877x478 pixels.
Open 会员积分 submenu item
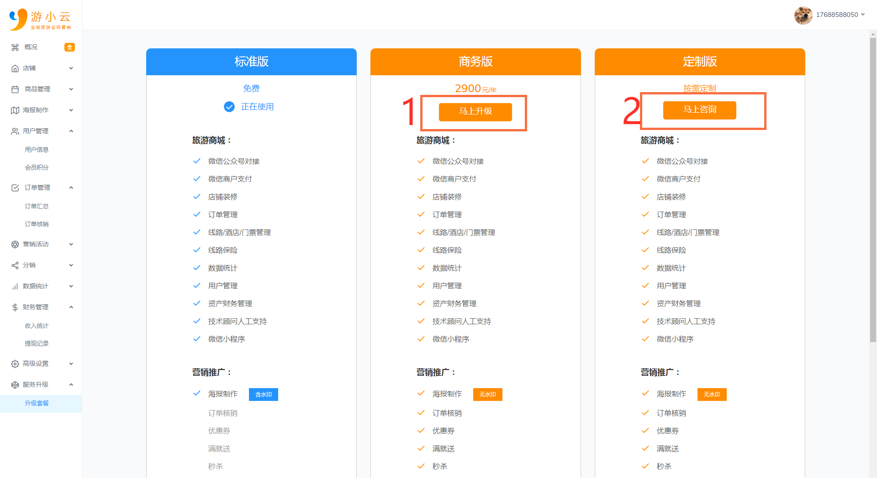(37, 167)
